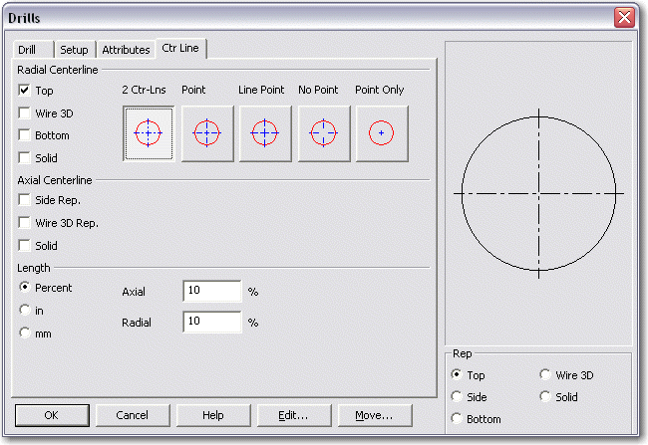Enable Bottom radial centerline checkbox

click(24, 135)
